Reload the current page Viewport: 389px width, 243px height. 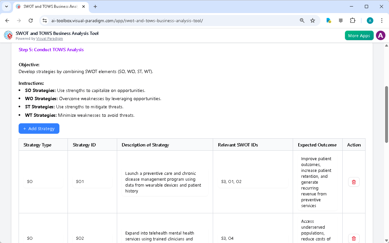click(31, 20)
